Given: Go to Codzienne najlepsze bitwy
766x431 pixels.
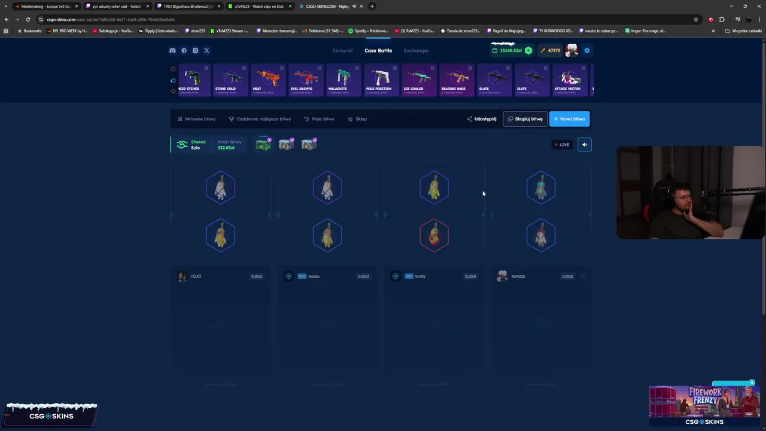Looking at the screenshot, I should pyautogui.click(x=260, y=119).
